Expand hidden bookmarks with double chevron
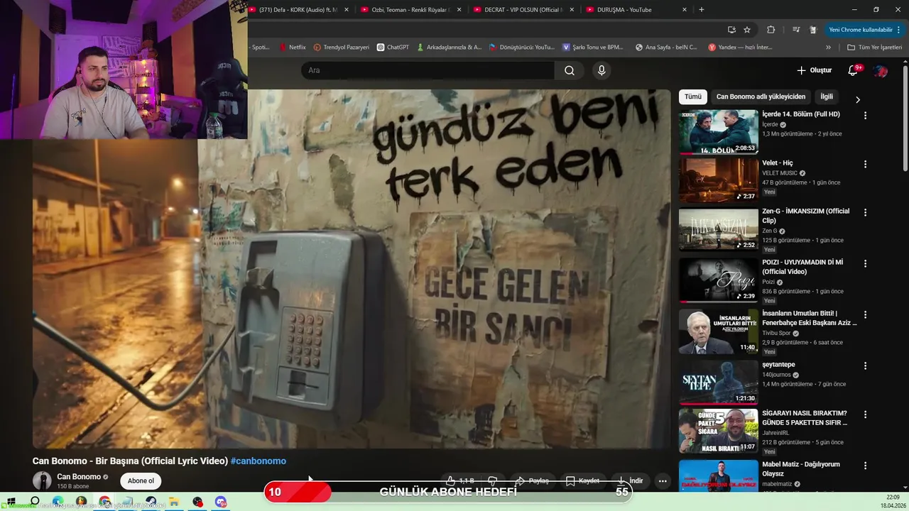Viewport: 909px width, 511px height. tap(828, 47)
